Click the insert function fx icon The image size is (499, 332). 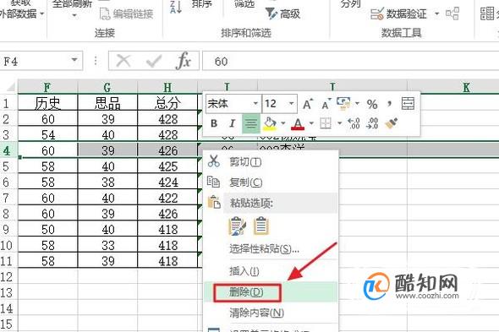[x=184, y=61]
